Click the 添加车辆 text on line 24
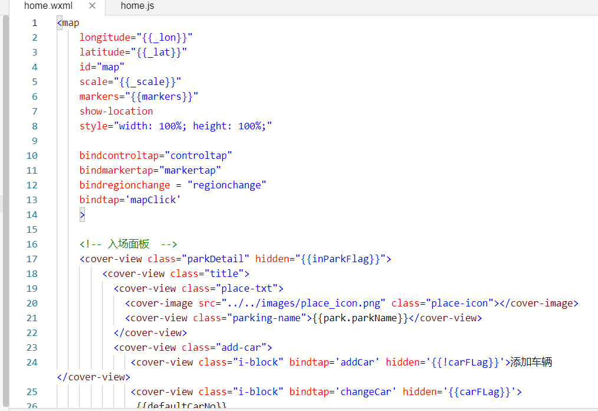This screenshot has width=598, height=411. pyautogui.click(x=531, y=362)
